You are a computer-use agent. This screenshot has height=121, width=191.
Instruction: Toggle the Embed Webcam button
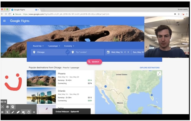point(23,112)
